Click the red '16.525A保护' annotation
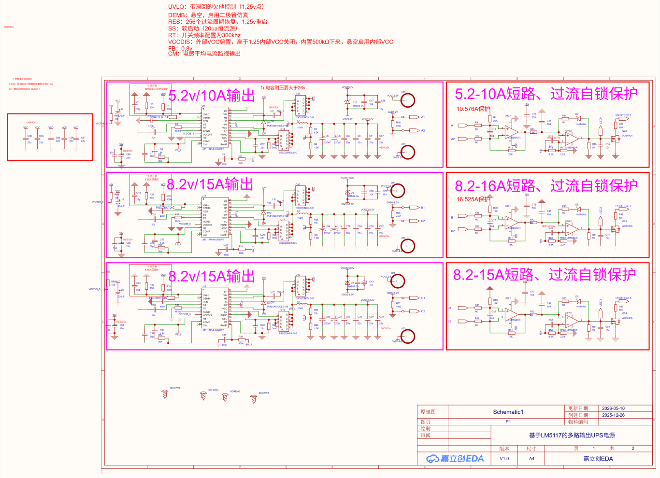This screenshot has height=478, width=660. 473,199
